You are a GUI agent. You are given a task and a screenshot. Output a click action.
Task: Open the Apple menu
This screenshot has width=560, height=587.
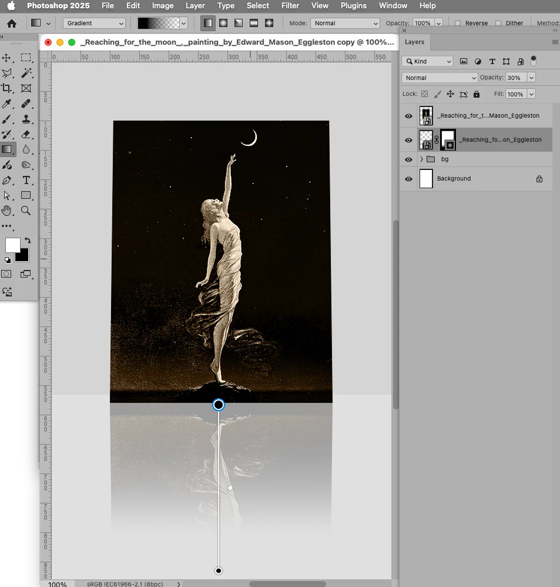tap(11, 6)
